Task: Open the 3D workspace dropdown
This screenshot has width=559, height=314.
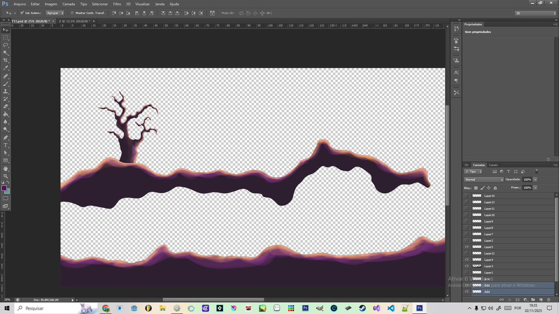Action: [535, 13]
